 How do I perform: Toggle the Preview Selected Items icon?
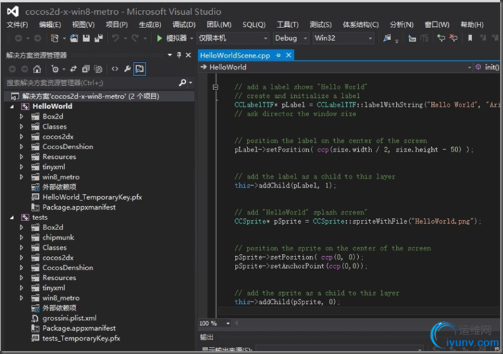(139, 69)
